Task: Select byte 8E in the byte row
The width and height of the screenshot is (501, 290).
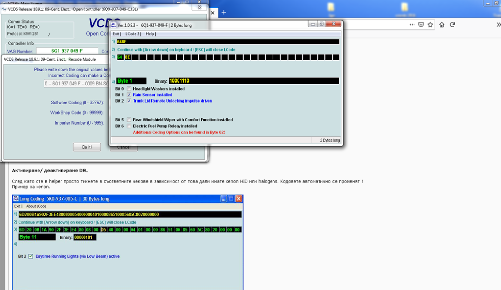Action: point(127,57)
